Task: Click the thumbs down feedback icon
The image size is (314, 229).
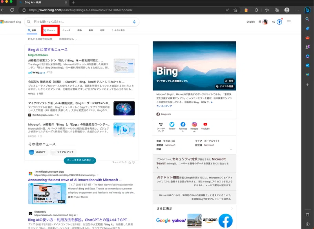Action: coord(133,162)
